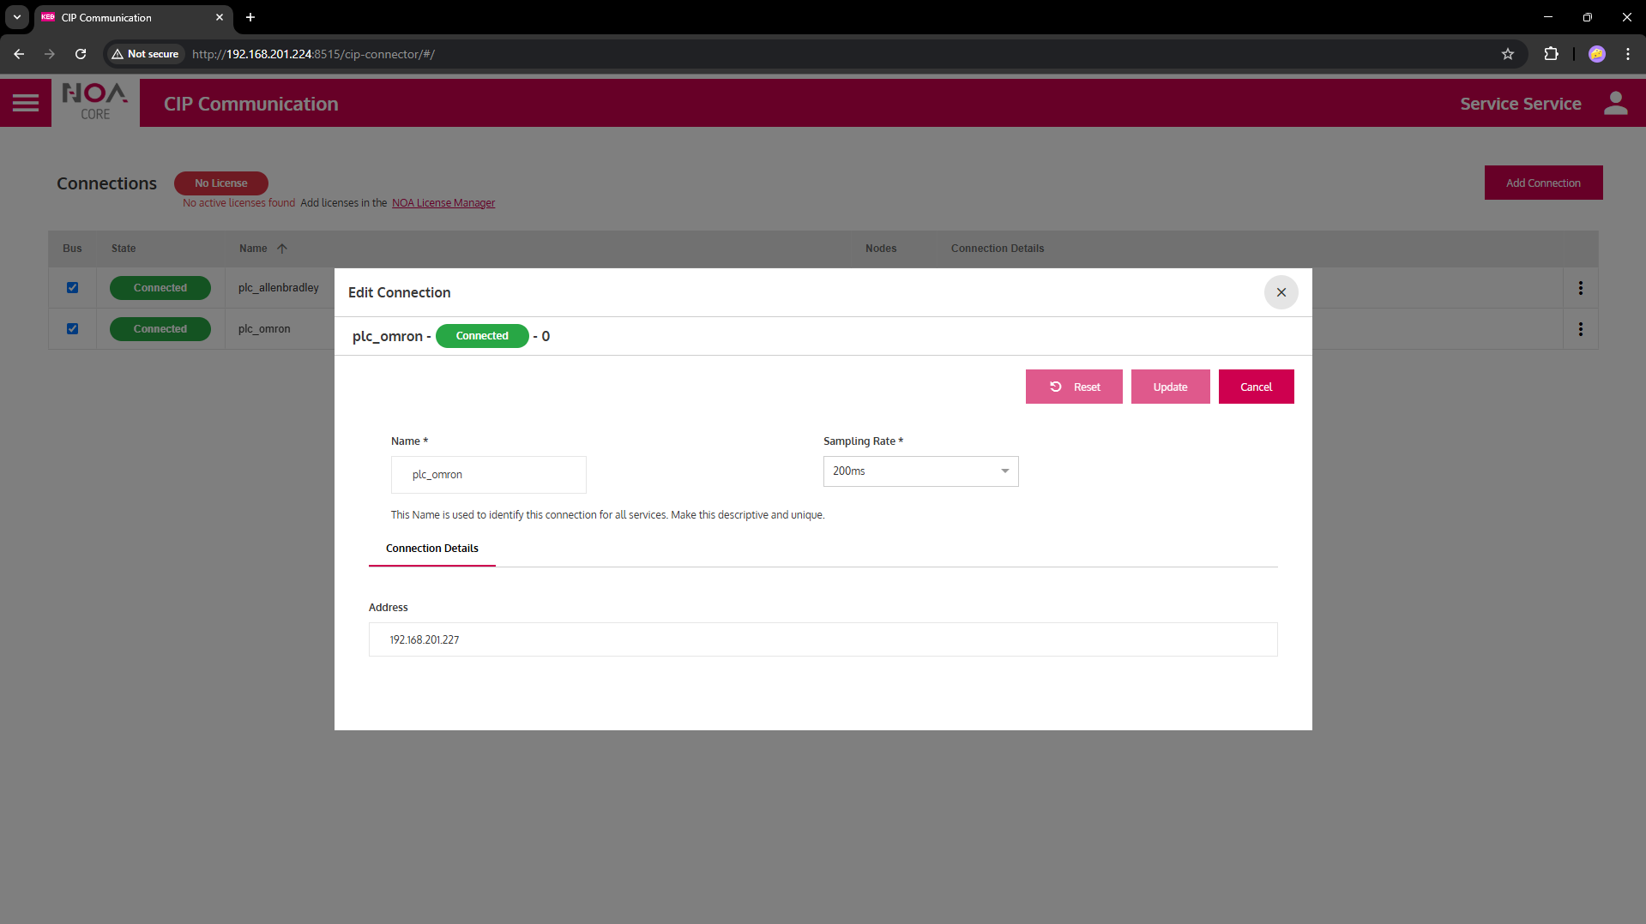
Task: Click into the Address input field
Action: (823, 639)
